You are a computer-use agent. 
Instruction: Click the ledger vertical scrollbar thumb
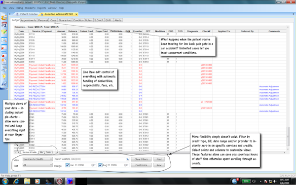click(288, 136)
